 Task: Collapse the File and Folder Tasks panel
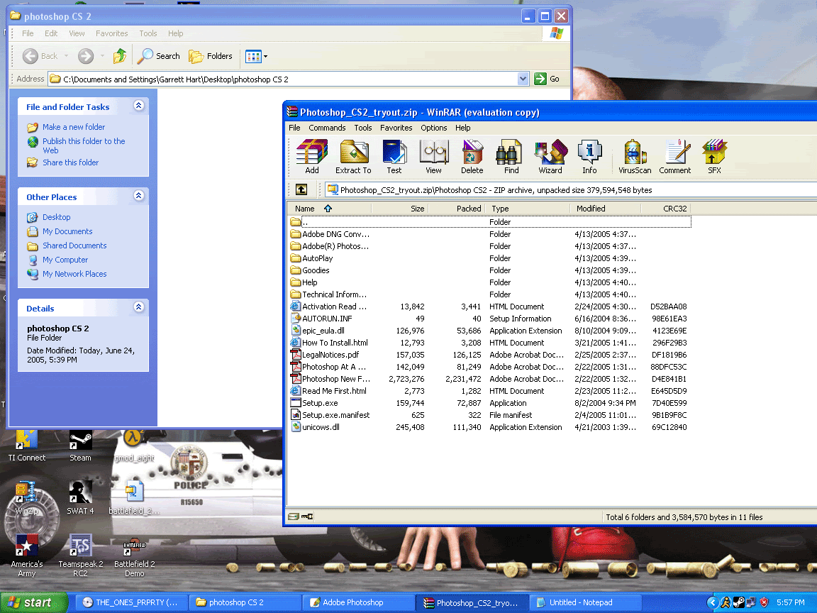click(138, 106)
